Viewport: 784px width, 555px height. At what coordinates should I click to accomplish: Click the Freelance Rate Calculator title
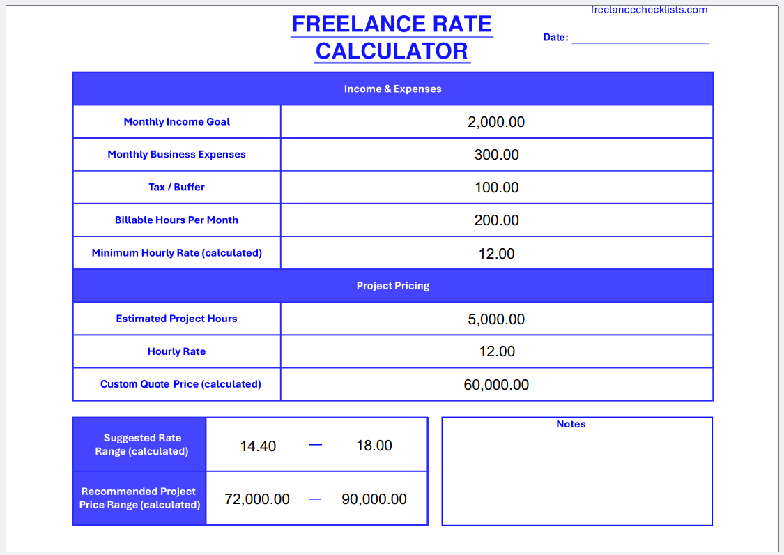[392, 38]
